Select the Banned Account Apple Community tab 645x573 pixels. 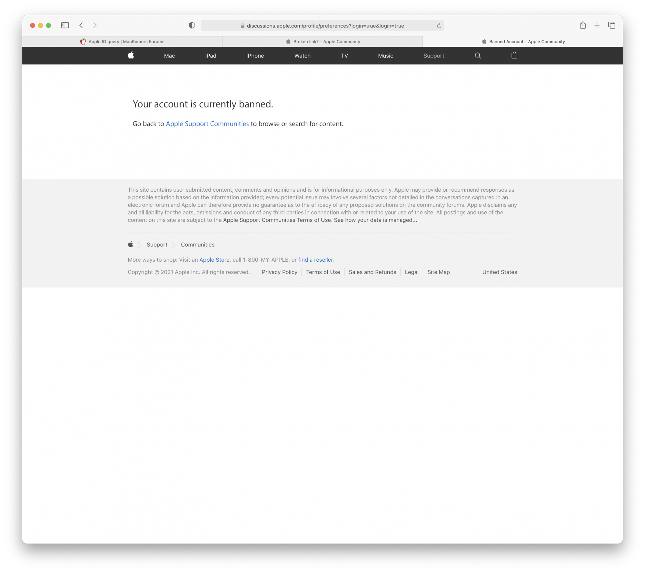(x=523, y=41)
